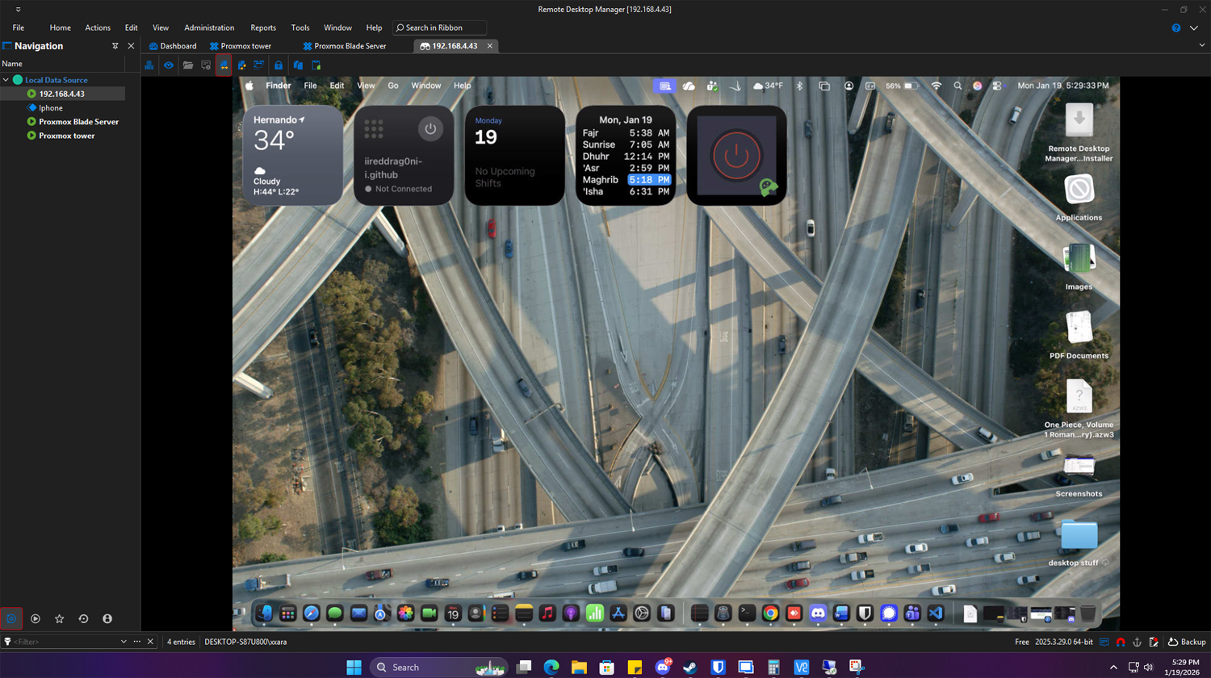Expand the filter box dropdown arrow

[124, 642]
